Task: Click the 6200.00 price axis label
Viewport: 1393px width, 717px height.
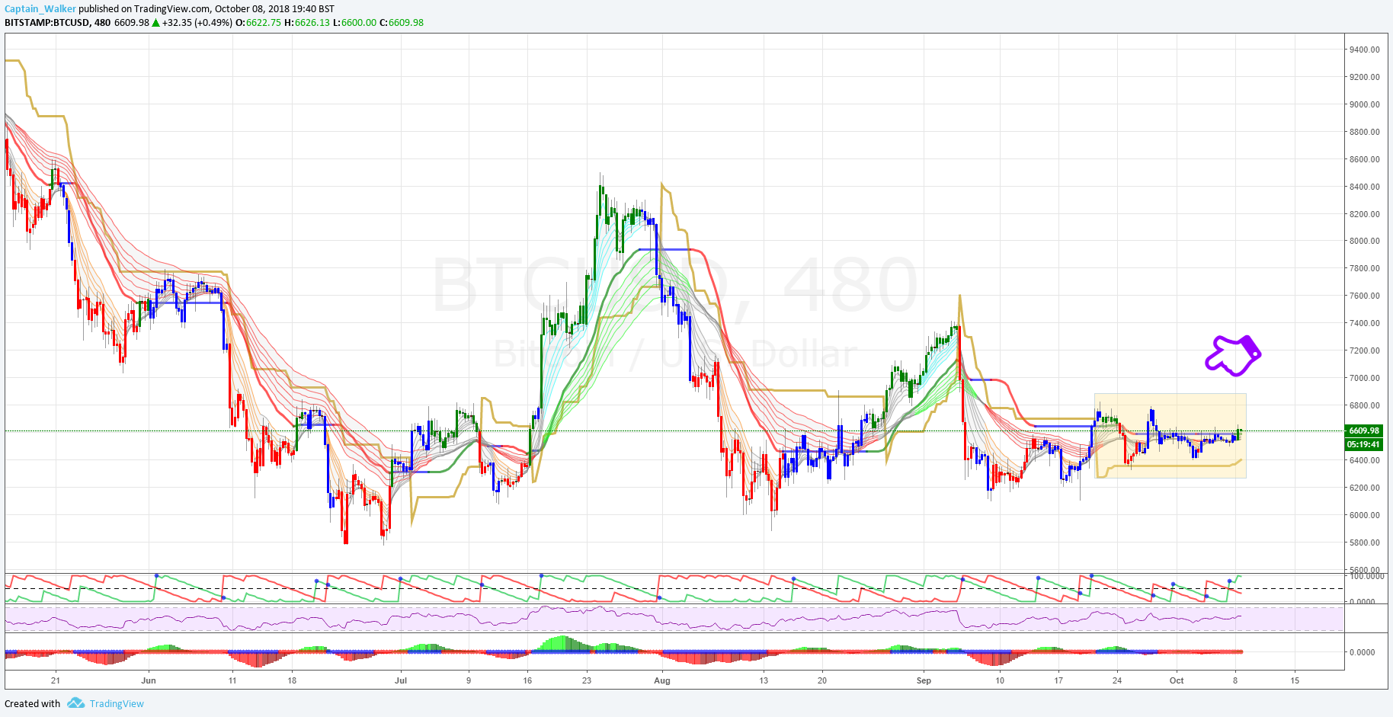Action: click(x=1364, y=488)
